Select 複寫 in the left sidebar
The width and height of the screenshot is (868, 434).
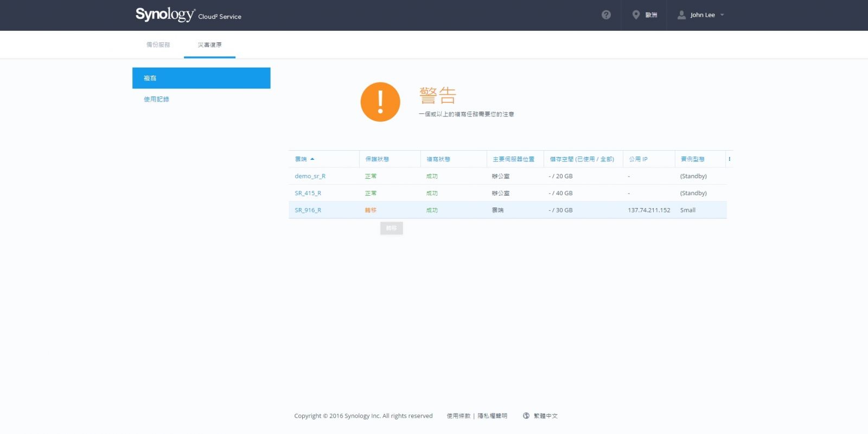(x=201, y=78)
